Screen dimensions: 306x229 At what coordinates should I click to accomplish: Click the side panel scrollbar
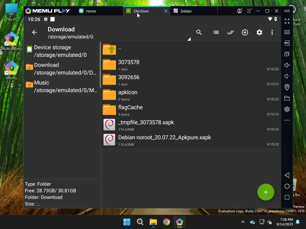[100, 65]
